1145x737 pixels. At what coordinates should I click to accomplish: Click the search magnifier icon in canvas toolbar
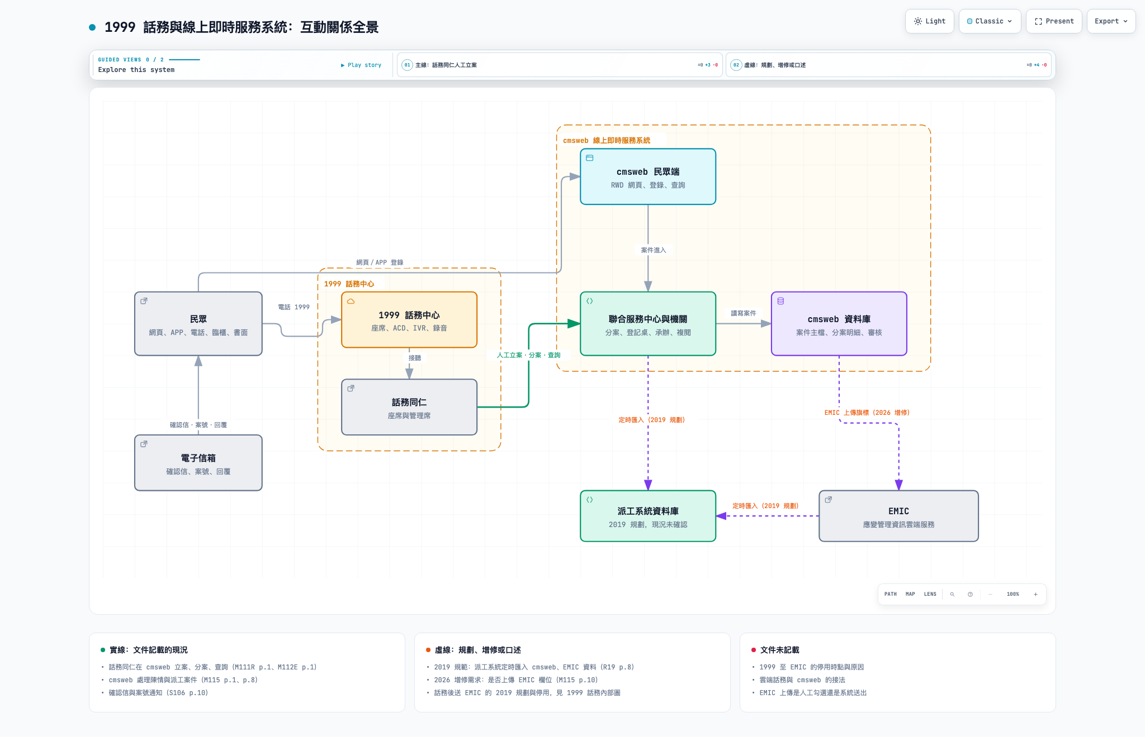[x=952, y=594]
